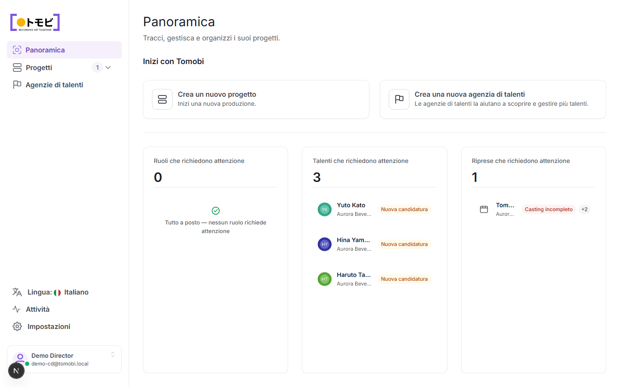Click the clapperboard icon in Riprese card
Image resolution: width=620 pixels, height=387 pixels.
click(484, 209)
